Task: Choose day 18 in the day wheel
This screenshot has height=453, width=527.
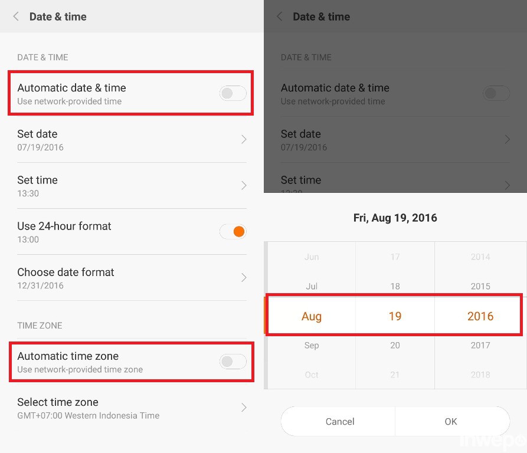Action: coord(395,287)
